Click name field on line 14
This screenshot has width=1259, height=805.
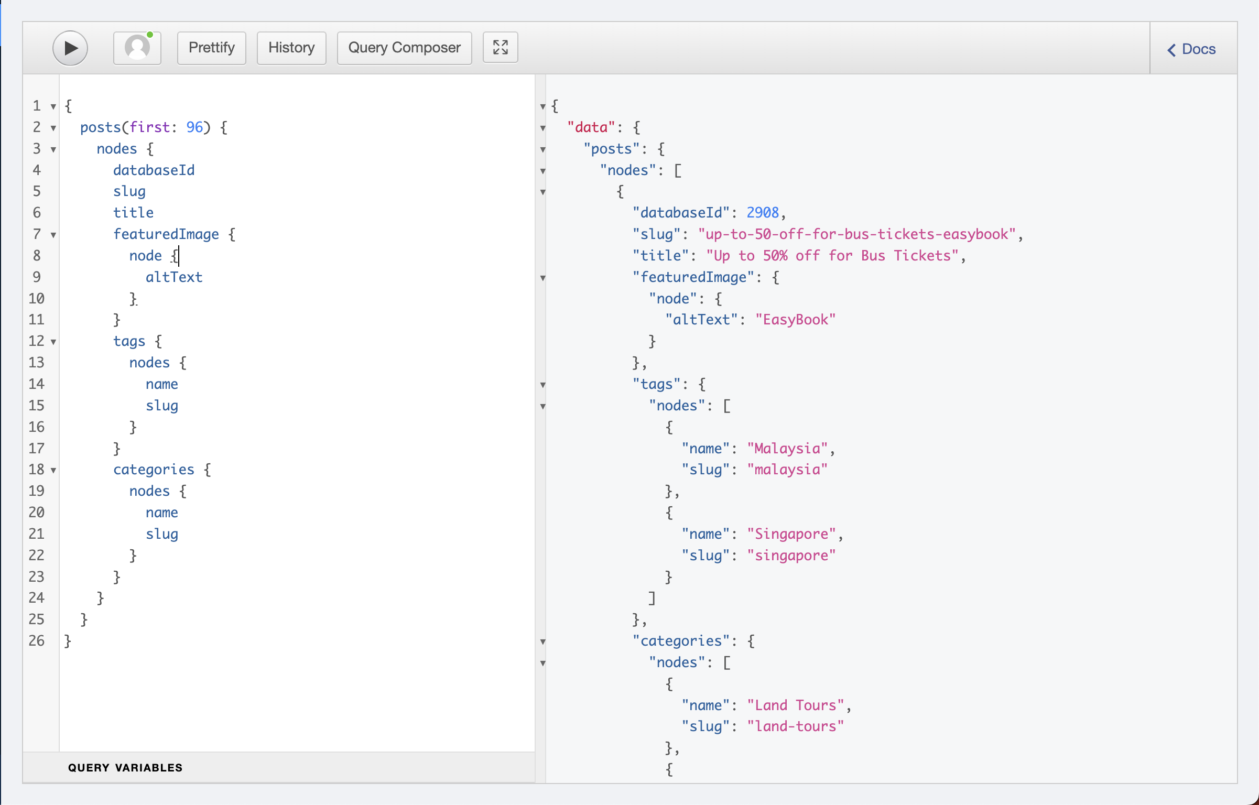[162, 384]
